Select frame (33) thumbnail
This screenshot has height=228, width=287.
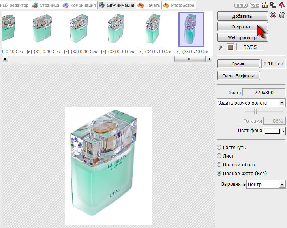(x=116, y=29)
